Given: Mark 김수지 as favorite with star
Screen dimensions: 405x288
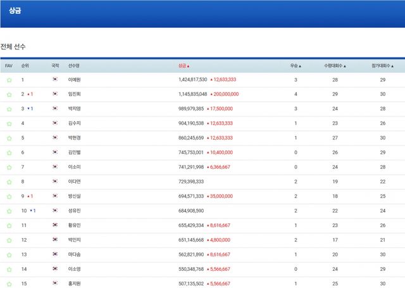Looking at the screenshot, I should 9,124.
